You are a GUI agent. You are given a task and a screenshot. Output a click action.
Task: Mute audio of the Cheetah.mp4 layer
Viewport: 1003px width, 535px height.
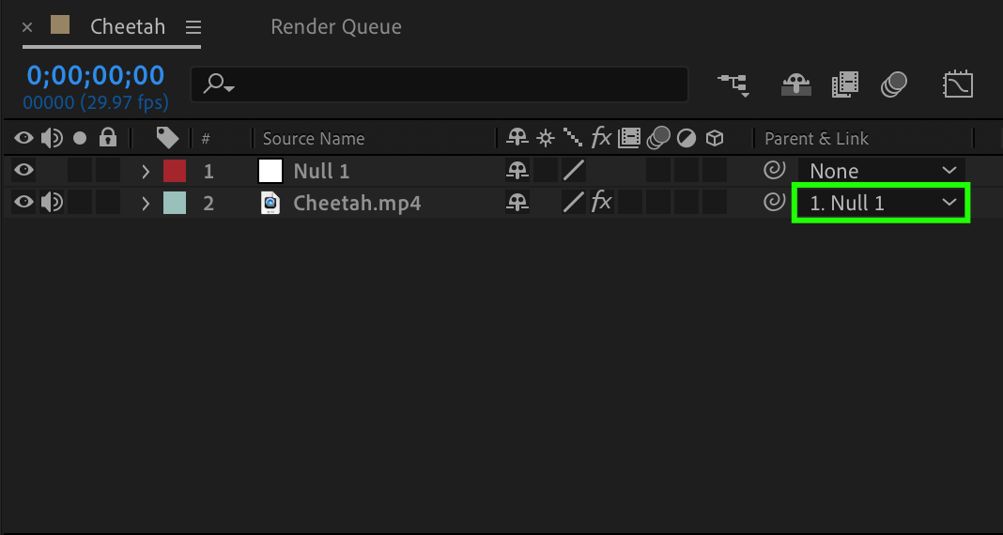pos(53,202)
